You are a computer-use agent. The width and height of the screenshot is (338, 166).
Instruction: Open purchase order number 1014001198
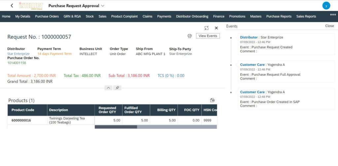(17, 63)
